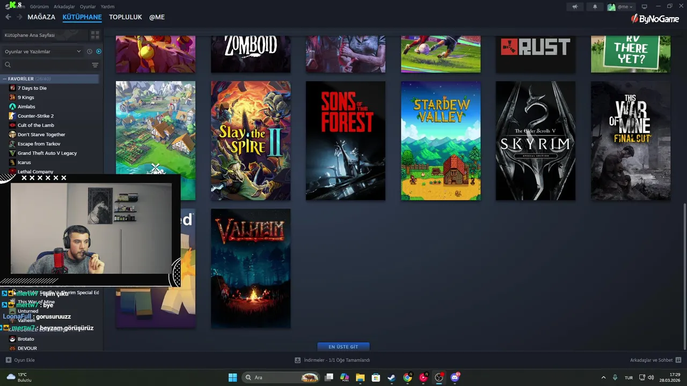
Task: Click the Brotato game icon
Action: 12,339
